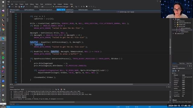193x108 pixels.
Task: Select LoadLibraryR.c in Solution Explorer
Action: [184, 32]
